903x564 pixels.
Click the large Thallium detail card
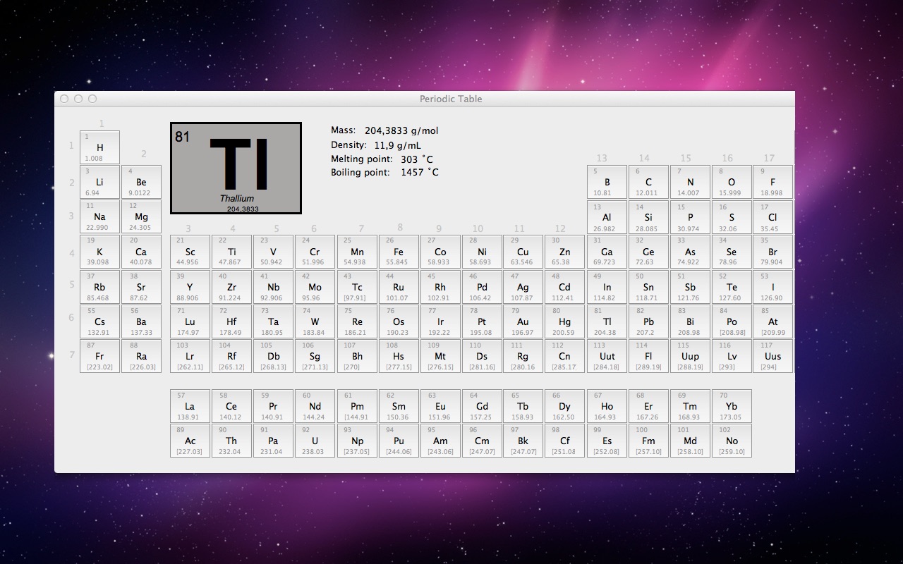pyautogui.click(x=236, y=168)
